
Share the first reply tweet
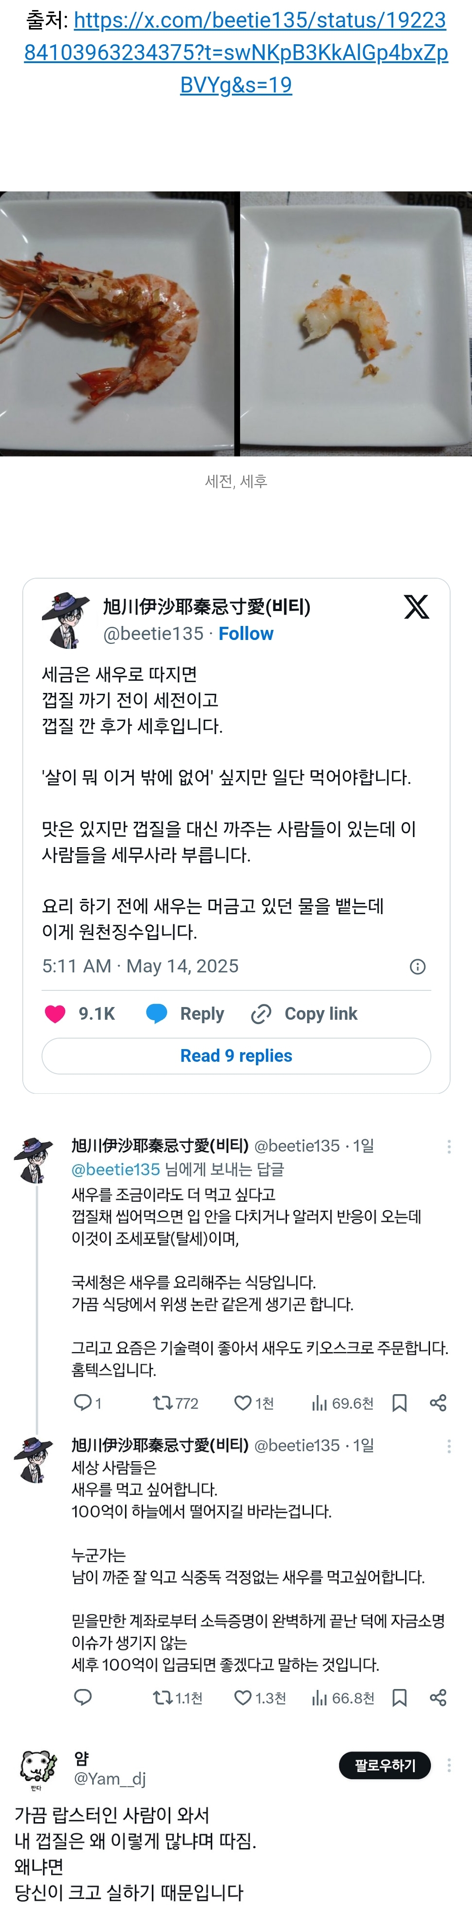[x=438, y=1403]
